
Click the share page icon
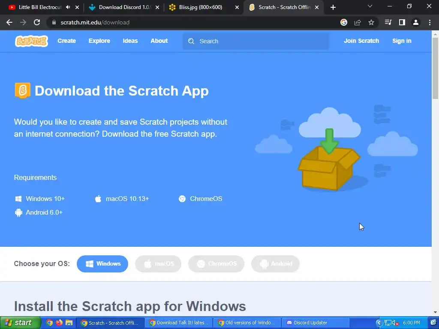coord(358,22)
